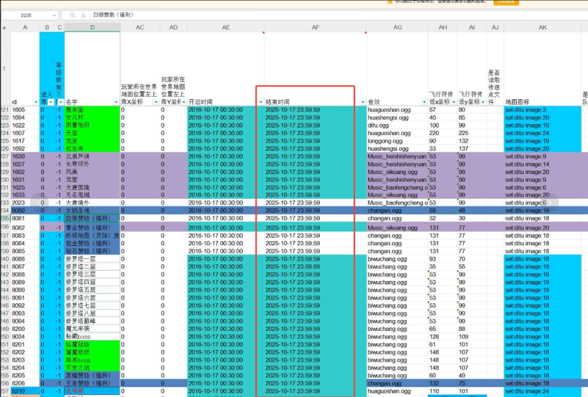
Task: Open filter dropdown for id column
Action: click(35, 102)
